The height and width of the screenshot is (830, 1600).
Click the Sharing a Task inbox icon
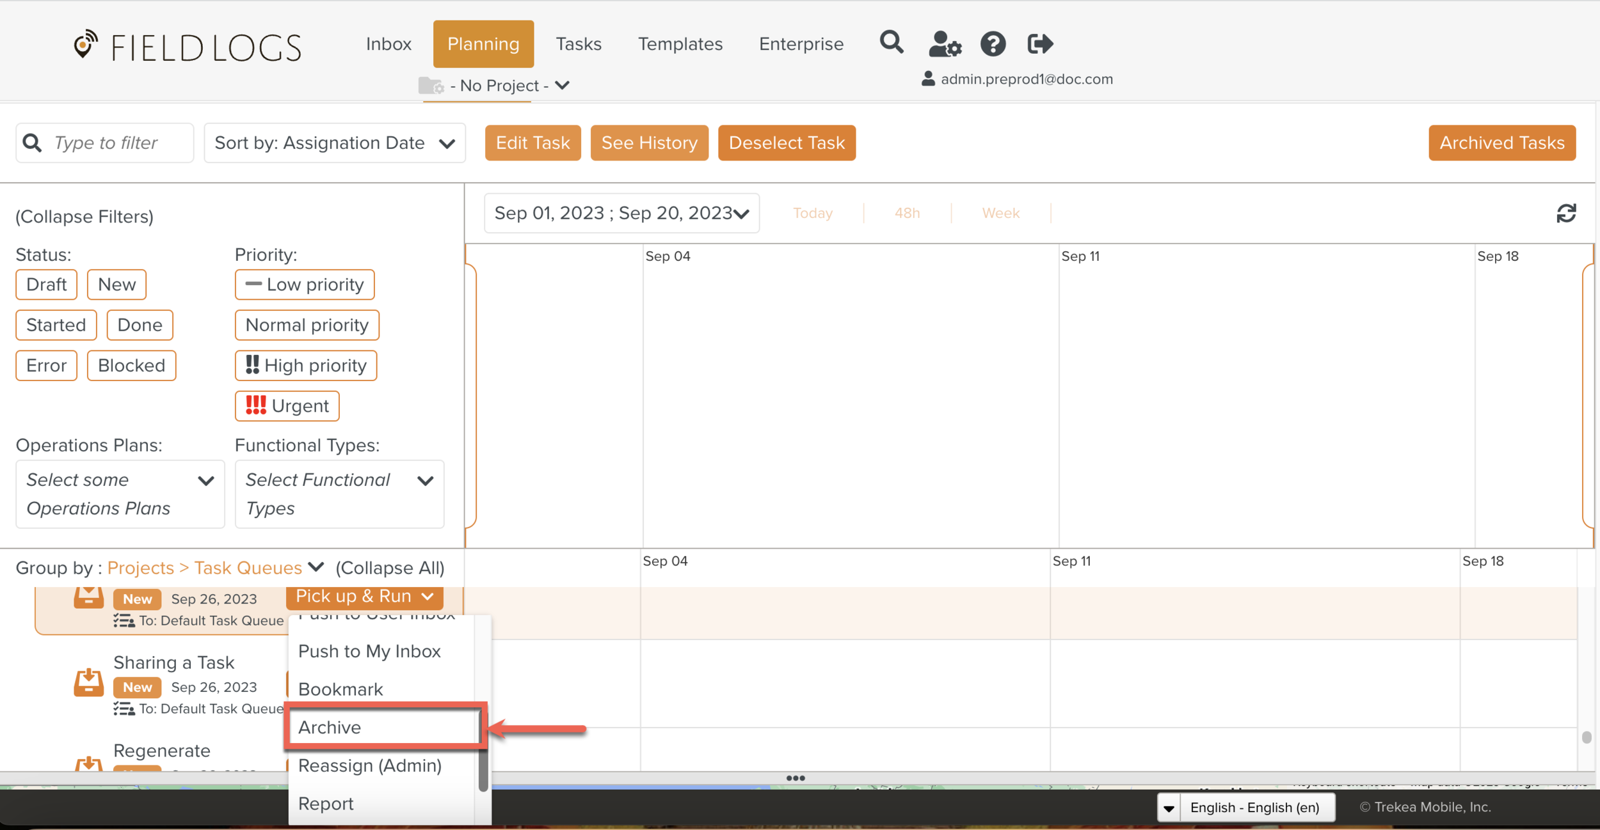click(x=88, y=682)
